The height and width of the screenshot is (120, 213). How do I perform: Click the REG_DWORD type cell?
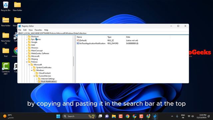113,43
